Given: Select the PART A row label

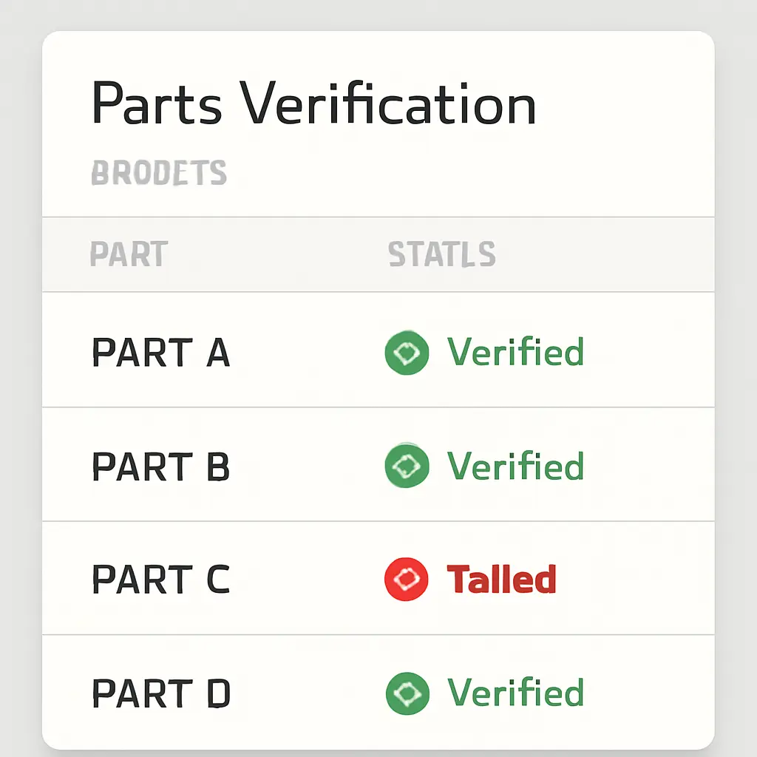Looking at the screenshot, I should pos(160,353).
